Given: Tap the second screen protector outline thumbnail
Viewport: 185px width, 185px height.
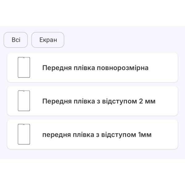Looking at the screenshot, I should point(24,101).
